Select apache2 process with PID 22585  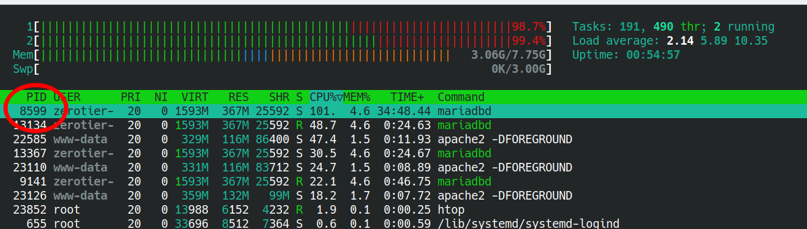click(403, 139)
